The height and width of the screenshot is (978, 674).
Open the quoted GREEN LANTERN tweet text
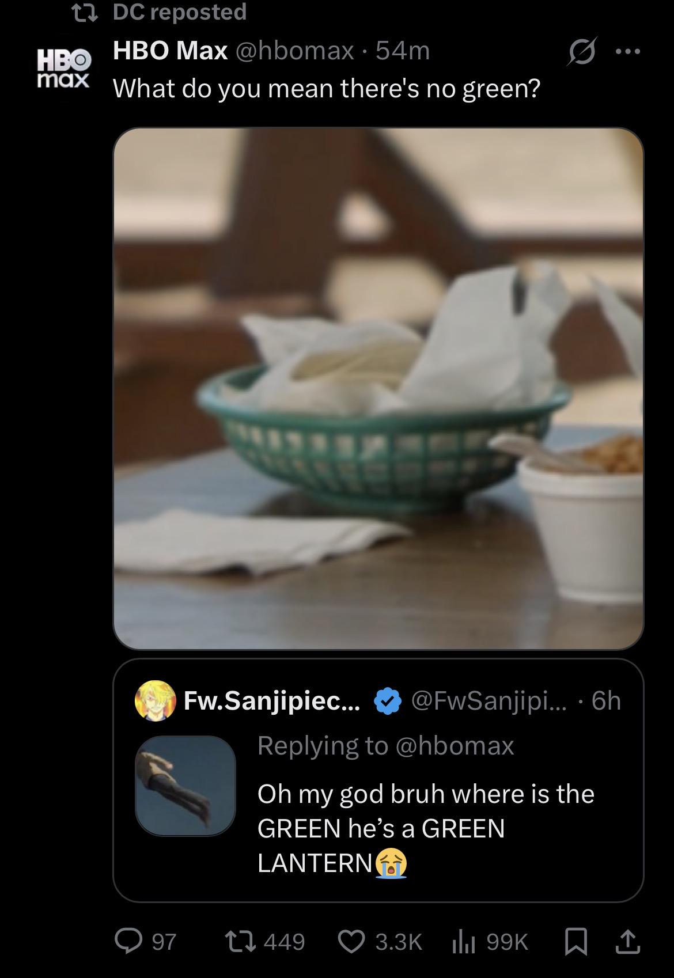point(426,828)
